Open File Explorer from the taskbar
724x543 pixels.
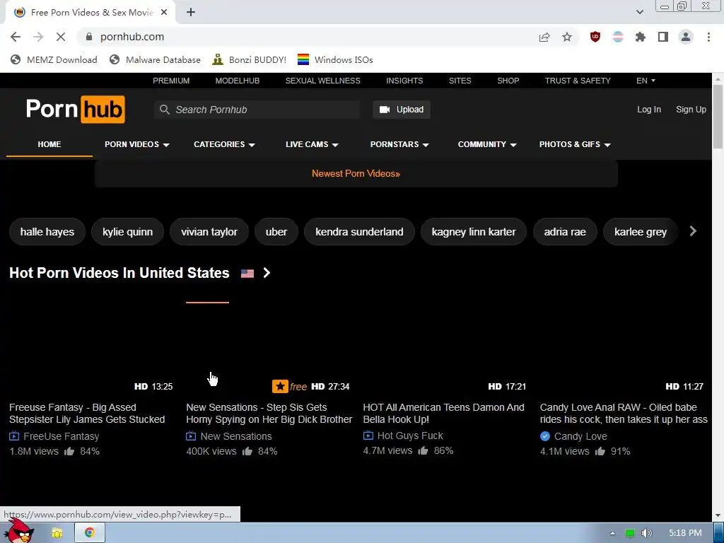point(57,533)
